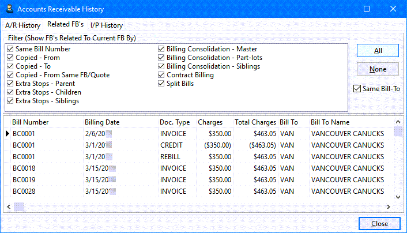
Task: Click the horizontal scrollbar left arrow
Action: (x=9, y=206)
